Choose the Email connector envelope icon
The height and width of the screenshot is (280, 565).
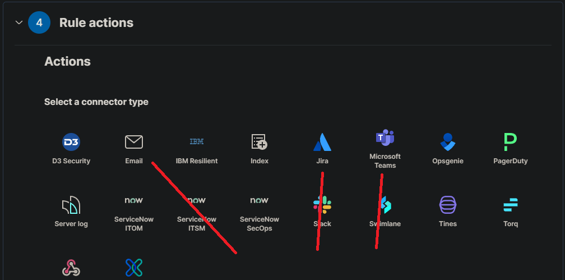point(134,142)
